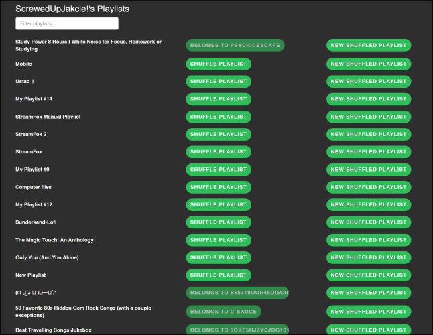New shuffled playlist for Sunderkand-Lofi
The width and height of the screenshot is (433, 335).
click(369, 222)
